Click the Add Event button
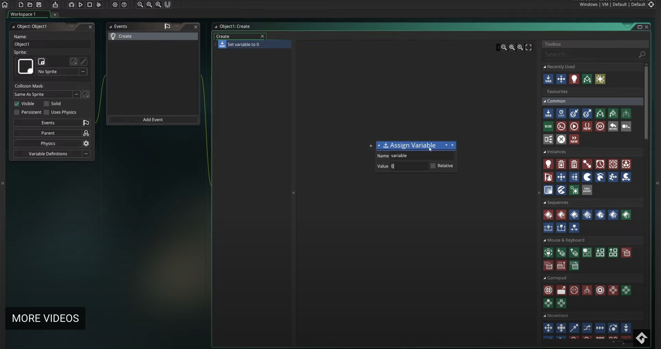 click(x=153, y=119)
